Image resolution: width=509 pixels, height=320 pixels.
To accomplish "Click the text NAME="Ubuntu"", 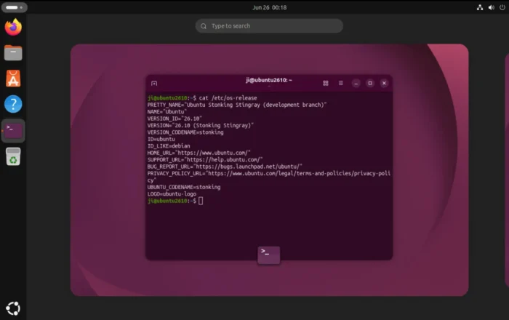I will [167, 112].
